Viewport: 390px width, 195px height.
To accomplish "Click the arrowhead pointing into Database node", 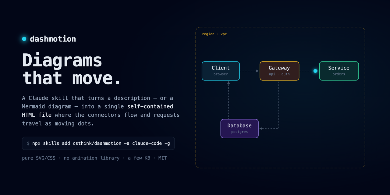I will point(261,129).
